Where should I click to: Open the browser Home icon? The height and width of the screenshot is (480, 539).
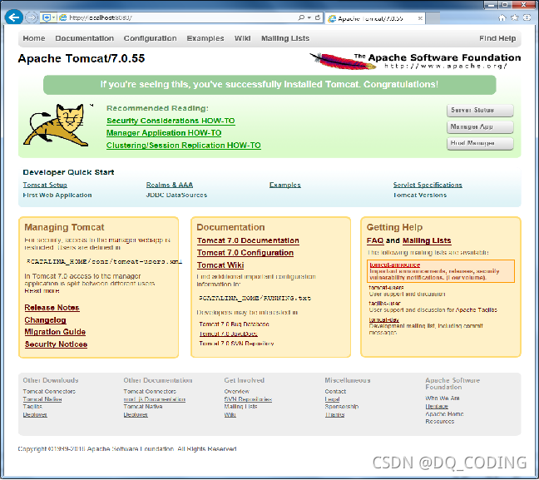[x=502, y=17]
